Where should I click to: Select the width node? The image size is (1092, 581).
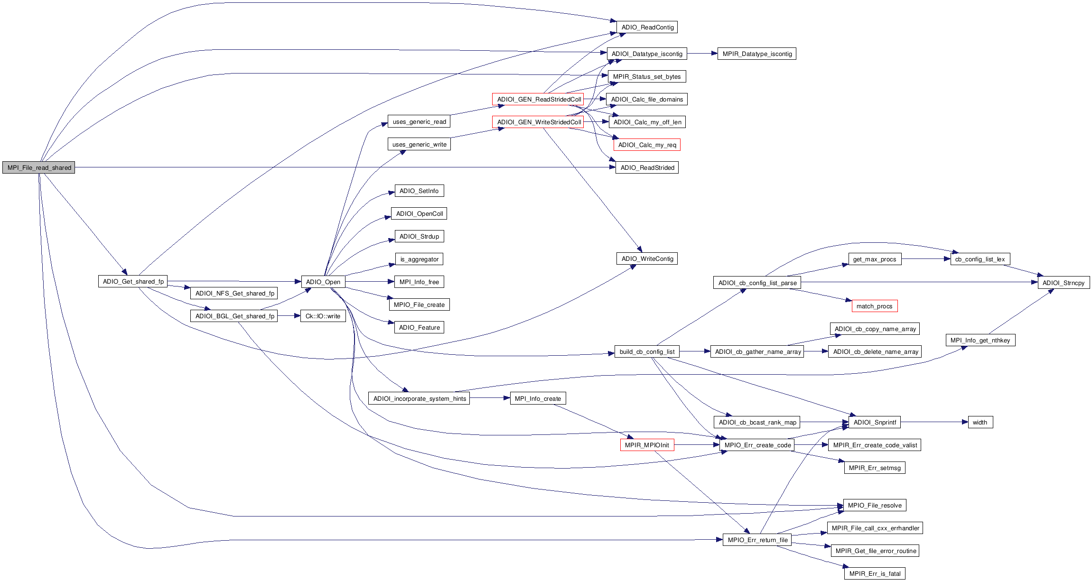(x=980, y=422)
